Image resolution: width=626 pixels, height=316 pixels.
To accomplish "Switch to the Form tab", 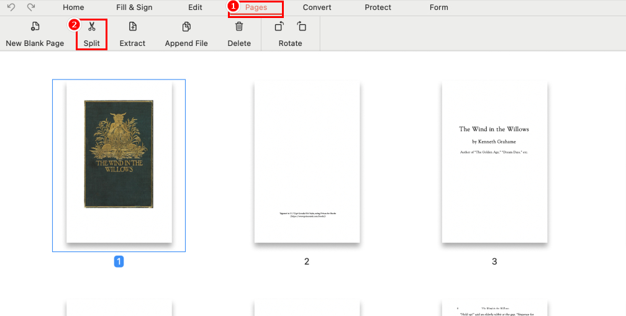I will pos(438,7).
